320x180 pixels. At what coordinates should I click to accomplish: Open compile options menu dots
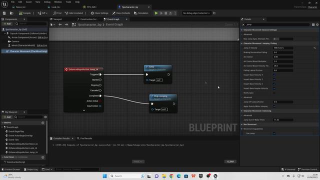point(33,13)
